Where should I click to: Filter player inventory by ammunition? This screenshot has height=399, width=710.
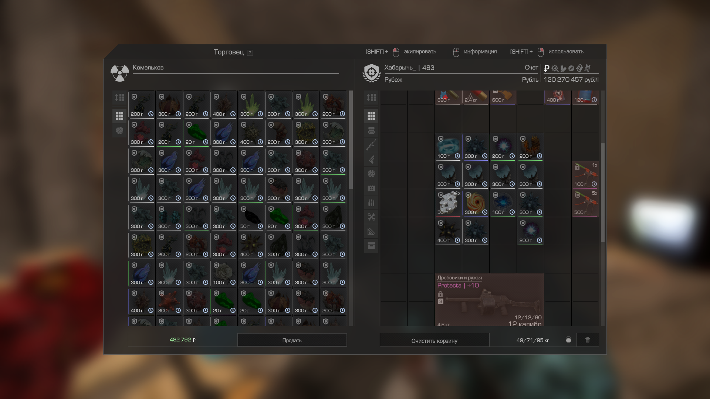(371, 202)
